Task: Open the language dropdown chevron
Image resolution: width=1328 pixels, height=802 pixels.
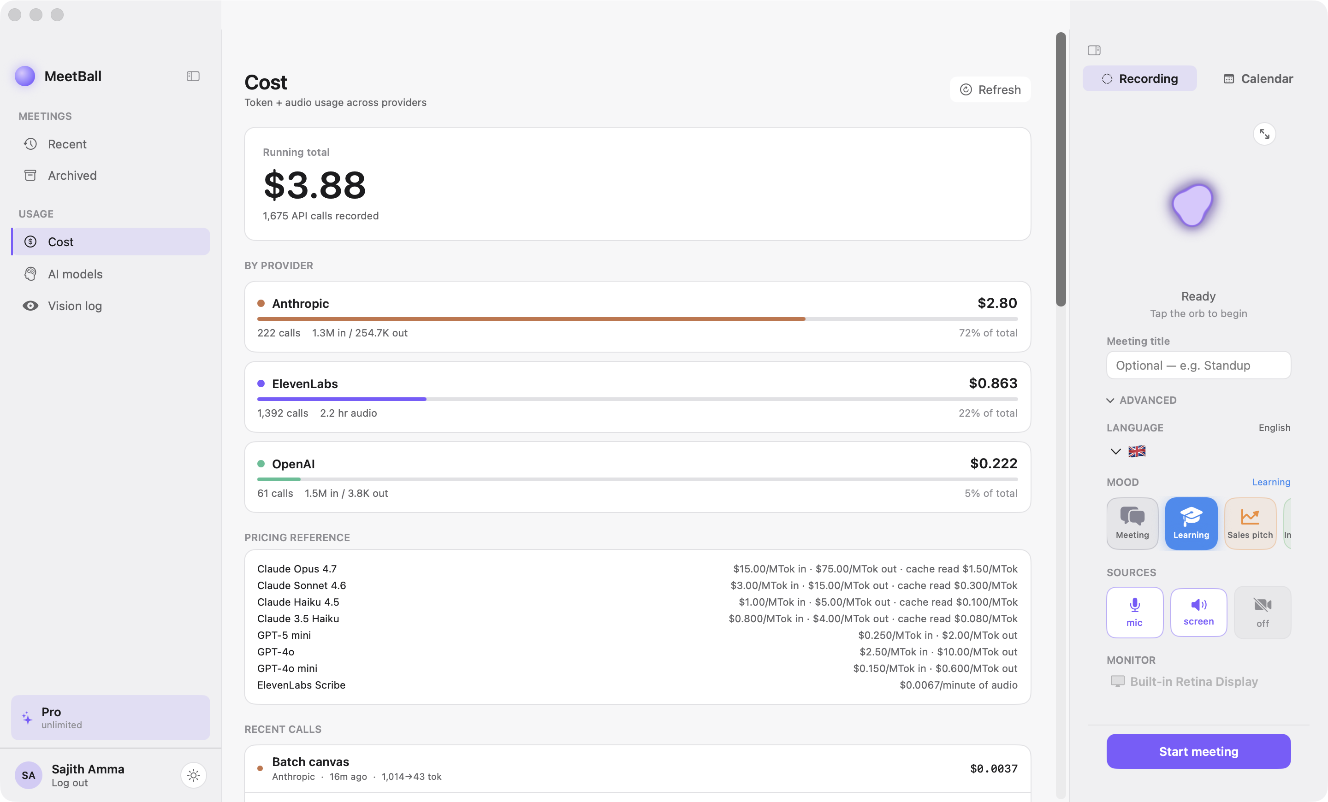Action: pos(1115,451)
